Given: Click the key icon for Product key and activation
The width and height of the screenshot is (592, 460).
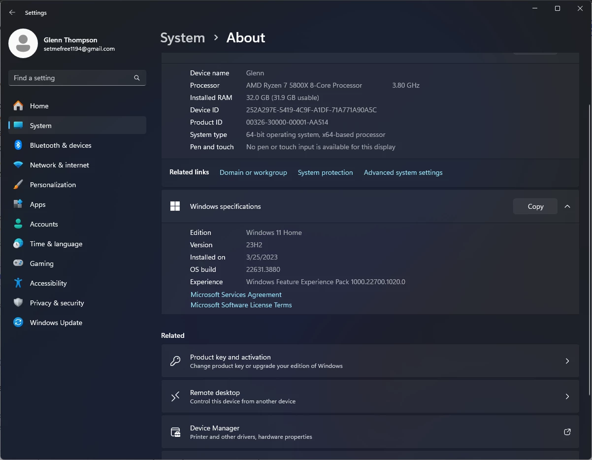Looking at the screenshot, I should (x=175, y=361).
